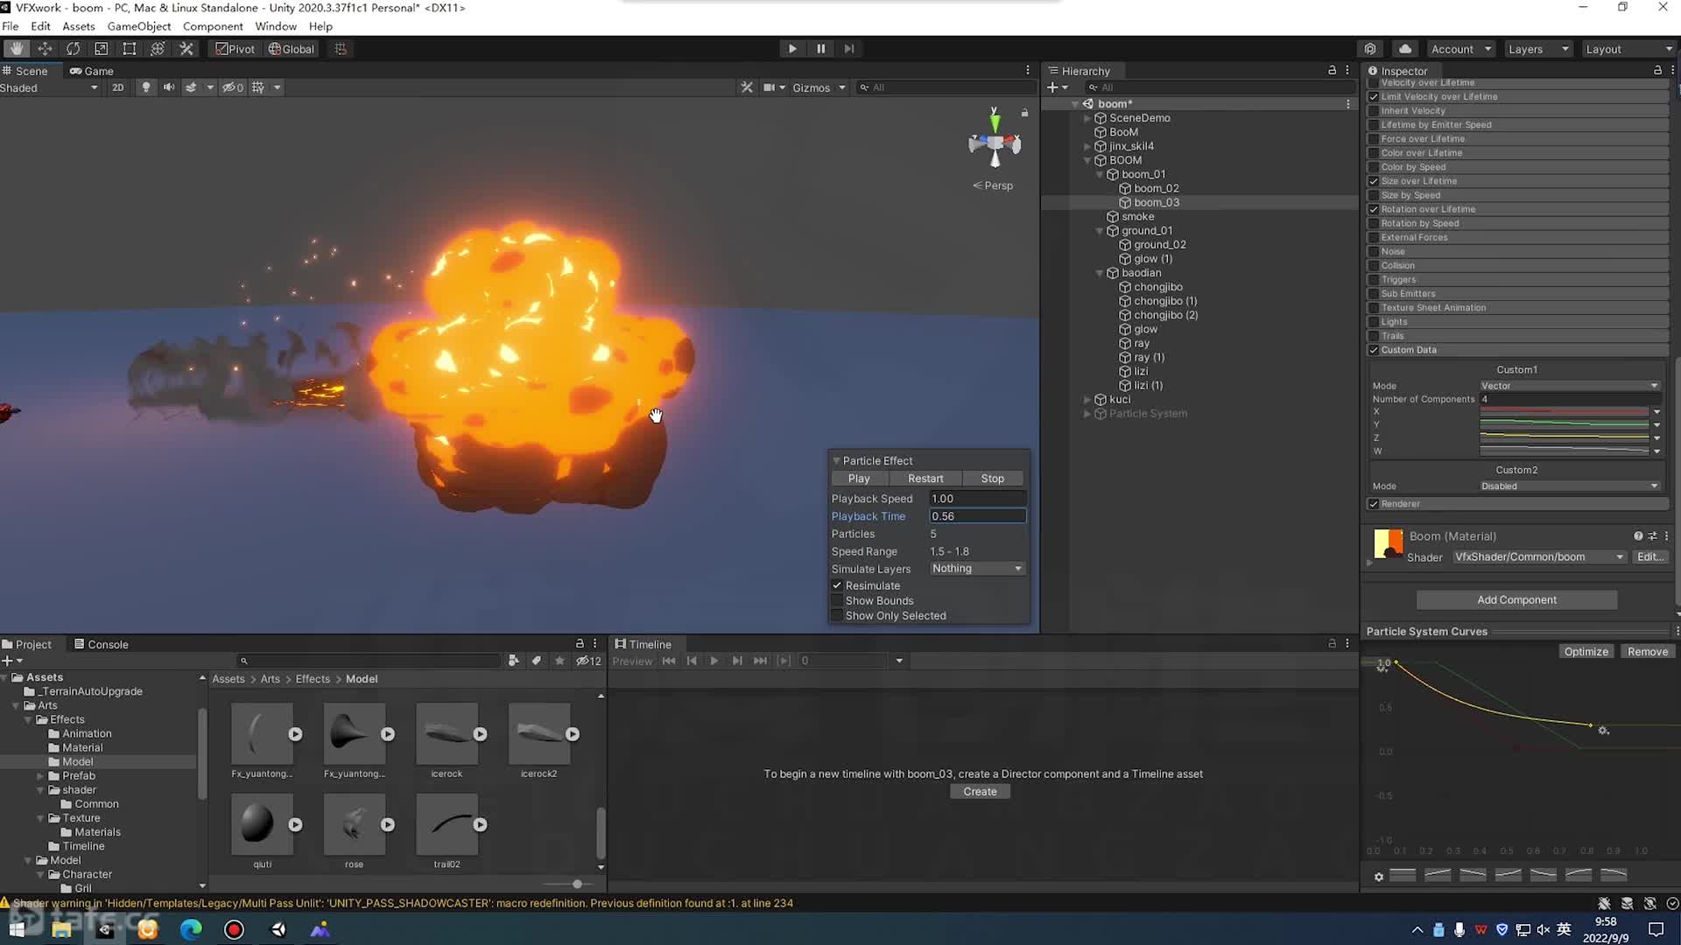
Task: Open the Assets menu
Action: [x=79, y=26]
